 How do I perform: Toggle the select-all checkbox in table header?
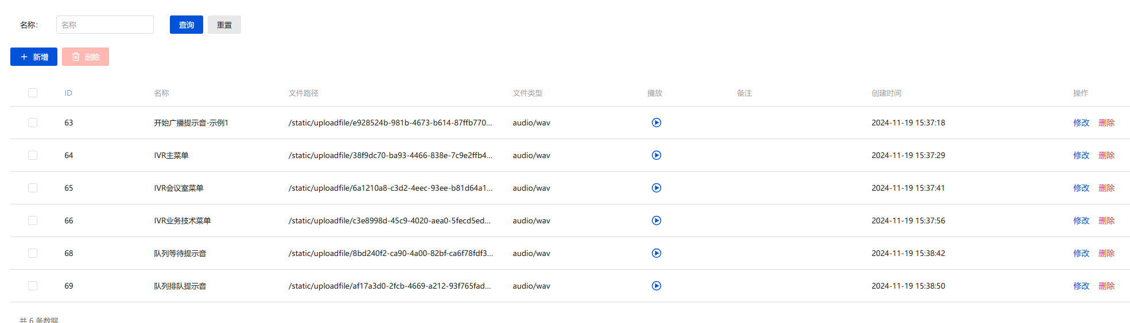click(x=33, y=93)
